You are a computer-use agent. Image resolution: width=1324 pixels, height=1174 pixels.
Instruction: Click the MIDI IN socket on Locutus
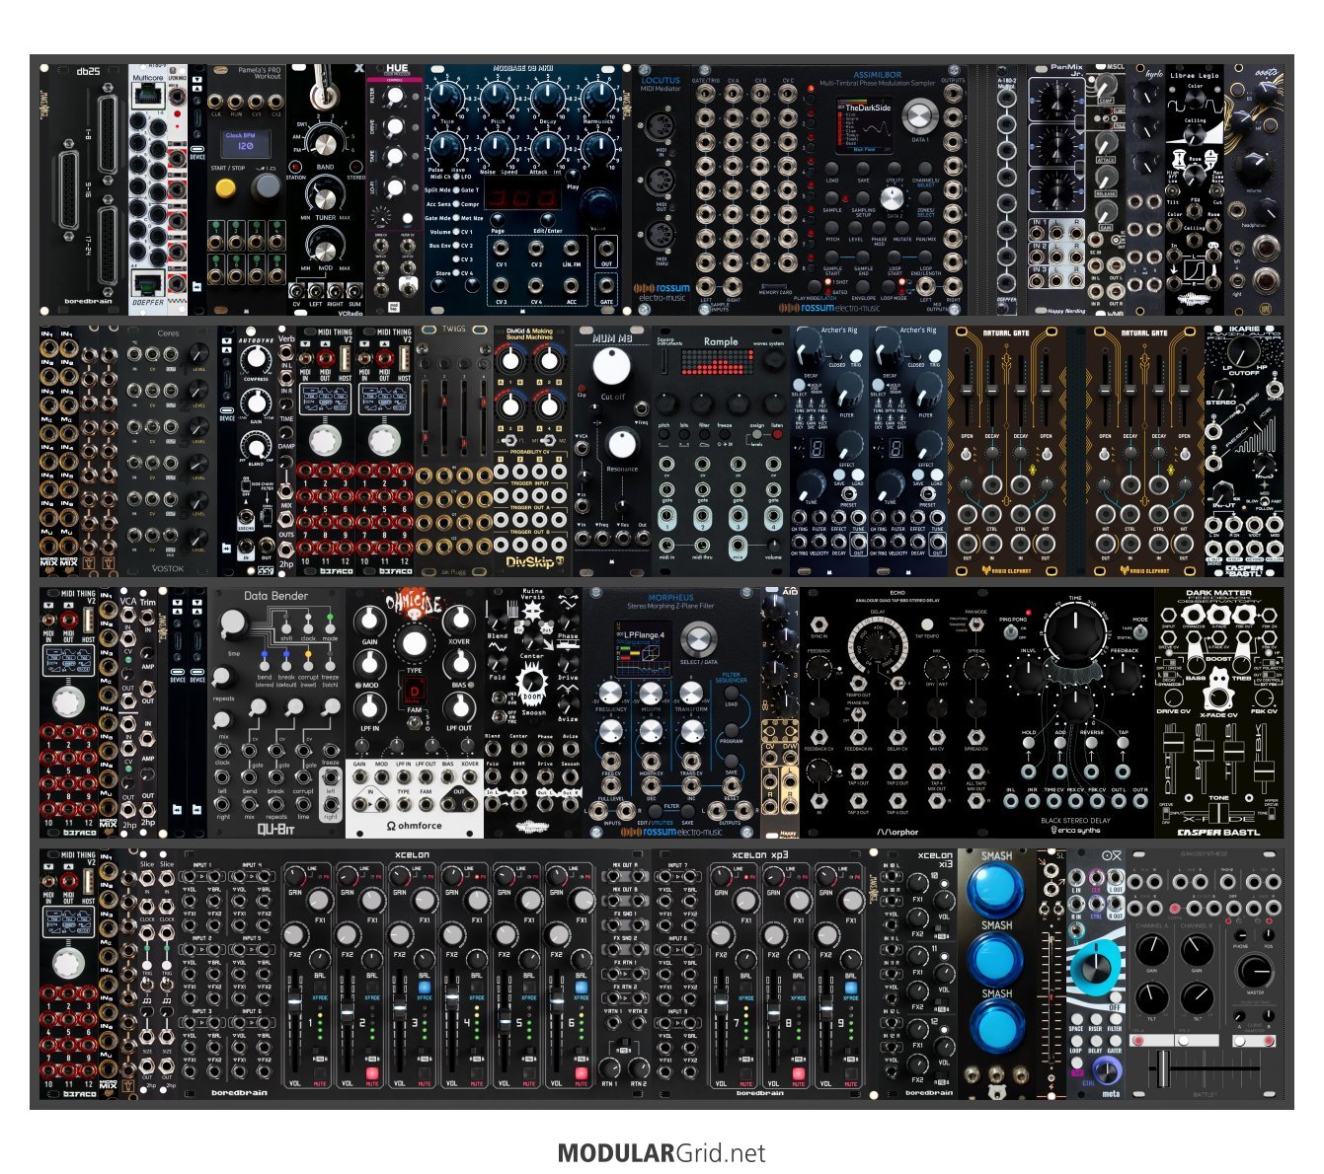[x=662, y=125]
